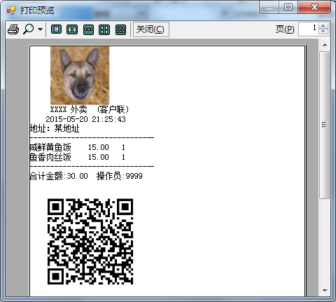Screen dimensions: 336x302
Task: Click the text 鱼香肉丝饭
Action: pos(50,157)
